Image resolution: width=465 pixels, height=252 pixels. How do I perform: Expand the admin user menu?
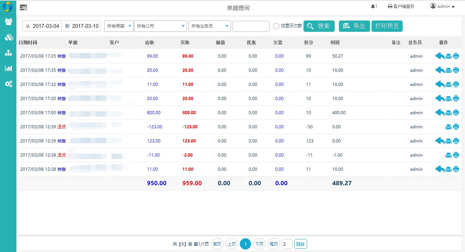[x=443, y=6]
